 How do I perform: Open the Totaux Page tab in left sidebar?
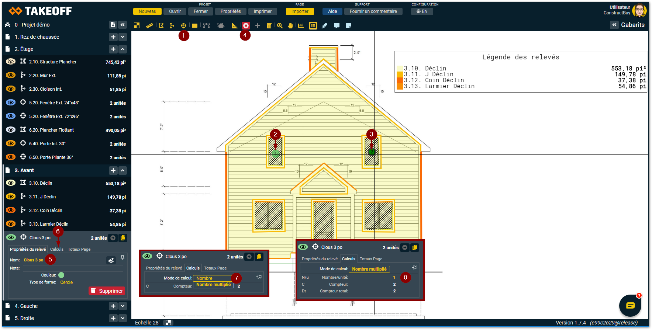(x=79, y=249)
